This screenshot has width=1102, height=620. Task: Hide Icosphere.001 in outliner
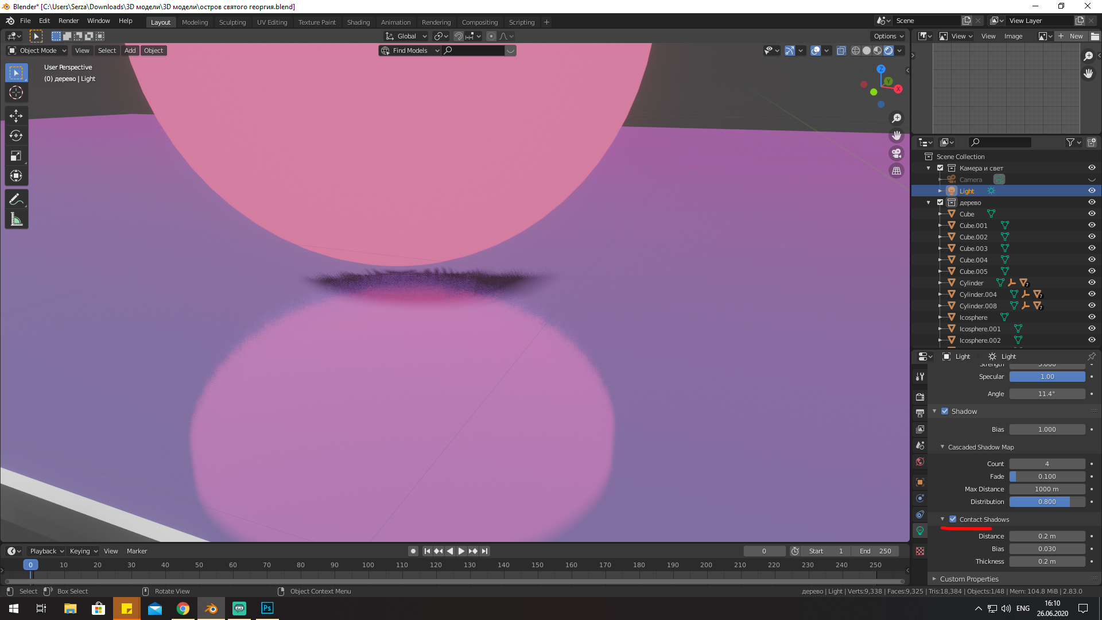1092,328
